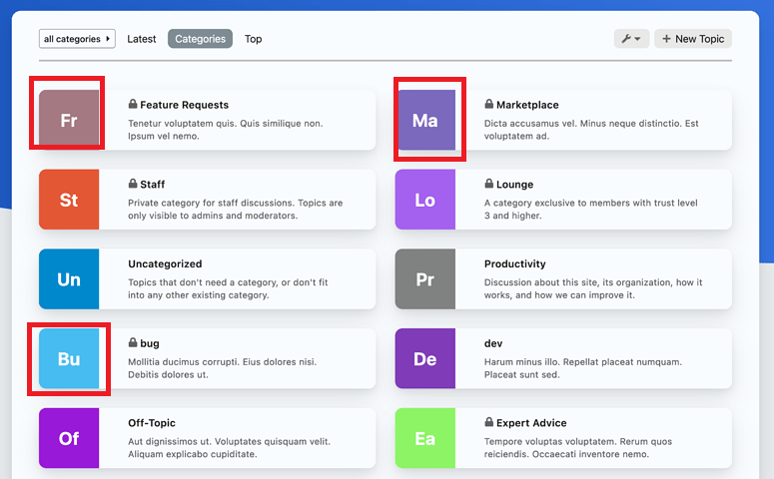
Task: Click the Ma Marketplace category badge
Action: tap(425, 120)
